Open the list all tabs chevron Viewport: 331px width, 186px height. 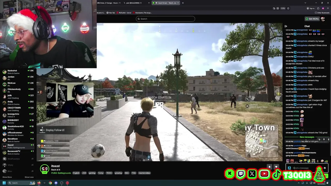tap(305, 3)
